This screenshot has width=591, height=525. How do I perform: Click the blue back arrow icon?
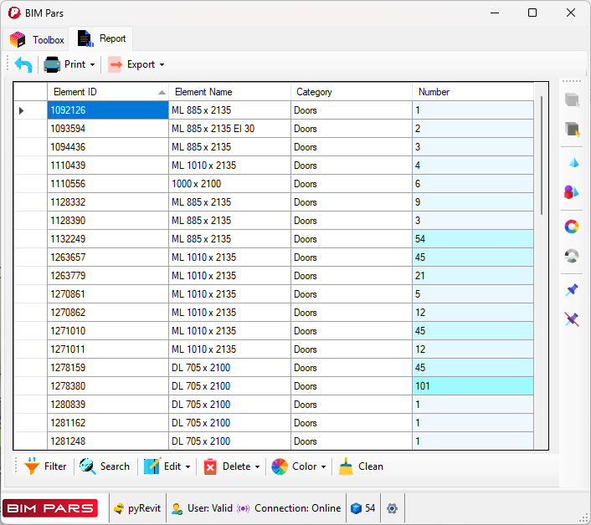23,64
